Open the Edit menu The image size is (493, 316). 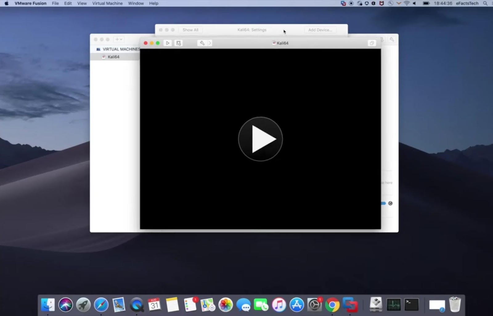point(68,3)
